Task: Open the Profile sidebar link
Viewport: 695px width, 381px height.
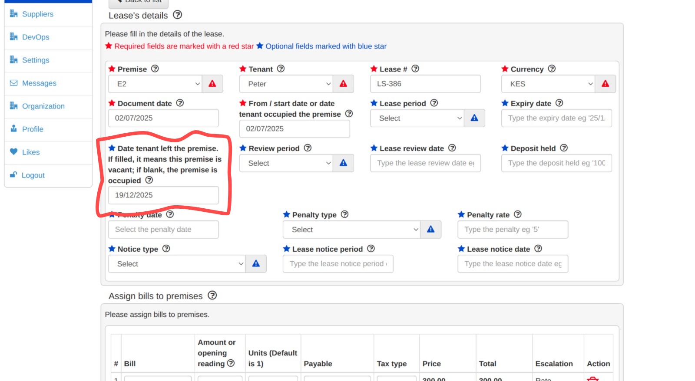Action: pos(33,129)
